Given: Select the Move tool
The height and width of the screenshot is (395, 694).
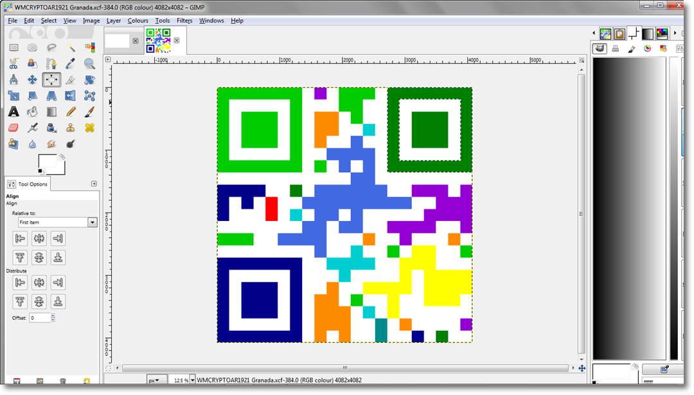Looking at the screenshot, I should point(32,80).
